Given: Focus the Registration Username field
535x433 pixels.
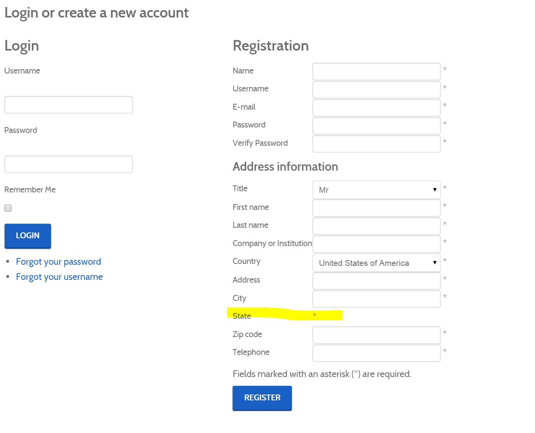Looking at the screenshot, I should point(376,89).
